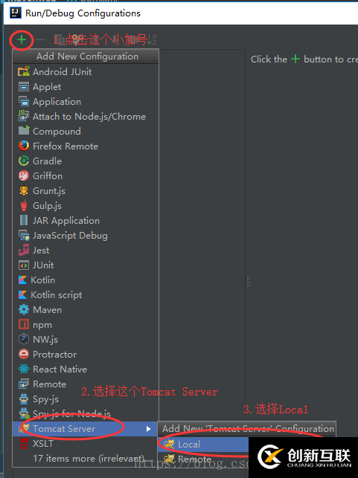Click the Gradle icon

(24, 161)
